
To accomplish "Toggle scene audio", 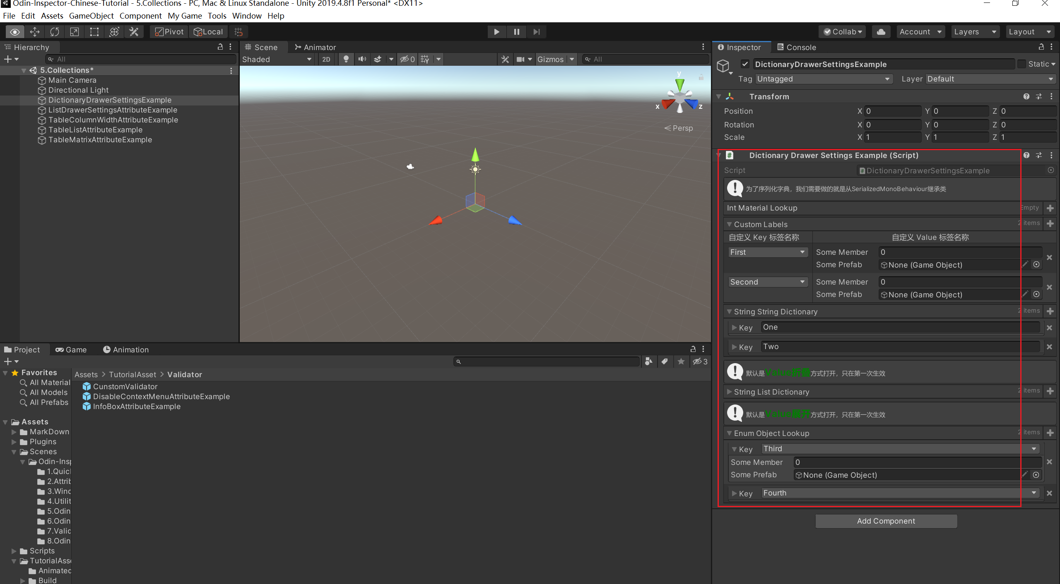I will coord(362,59).
